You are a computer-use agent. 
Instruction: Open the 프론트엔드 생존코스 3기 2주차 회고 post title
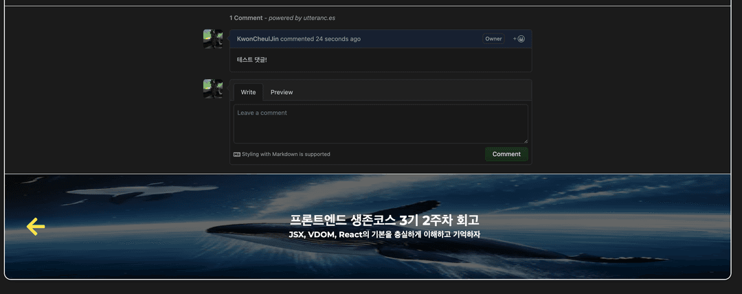point(384,220)
